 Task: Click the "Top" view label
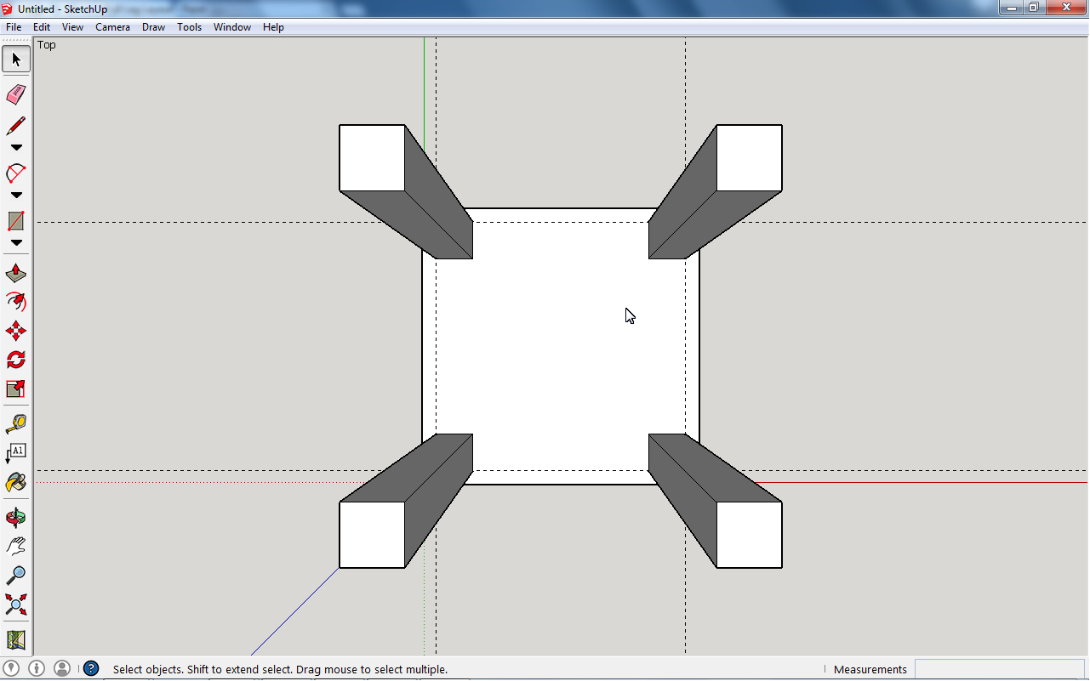coord(47,45)
